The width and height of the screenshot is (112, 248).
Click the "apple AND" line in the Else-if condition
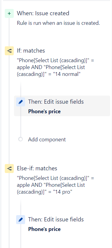pyautogui.click(x=30, y=185)
